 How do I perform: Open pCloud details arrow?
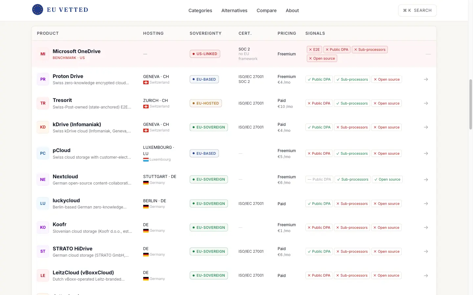tap(426, 153)
